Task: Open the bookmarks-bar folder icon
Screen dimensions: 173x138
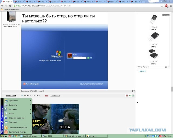Action: click(x=2, y=9)
